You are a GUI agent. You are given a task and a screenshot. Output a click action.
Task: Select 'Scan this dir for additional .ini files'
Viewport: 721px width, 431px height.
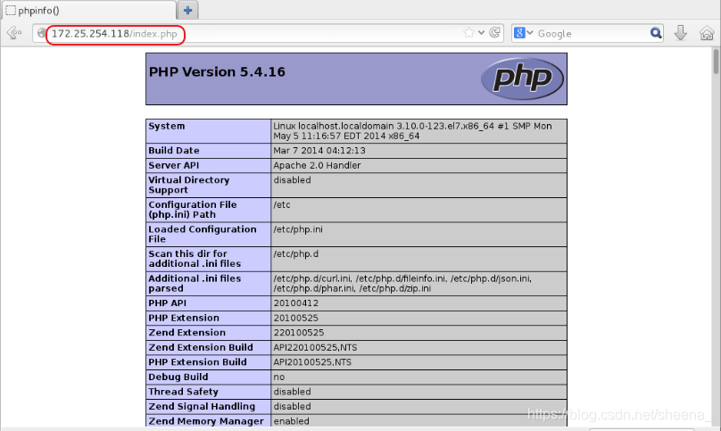(x=195, y=259)
